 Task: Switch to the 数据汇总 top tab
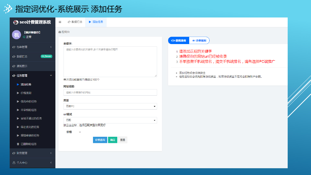pos(75,22)
